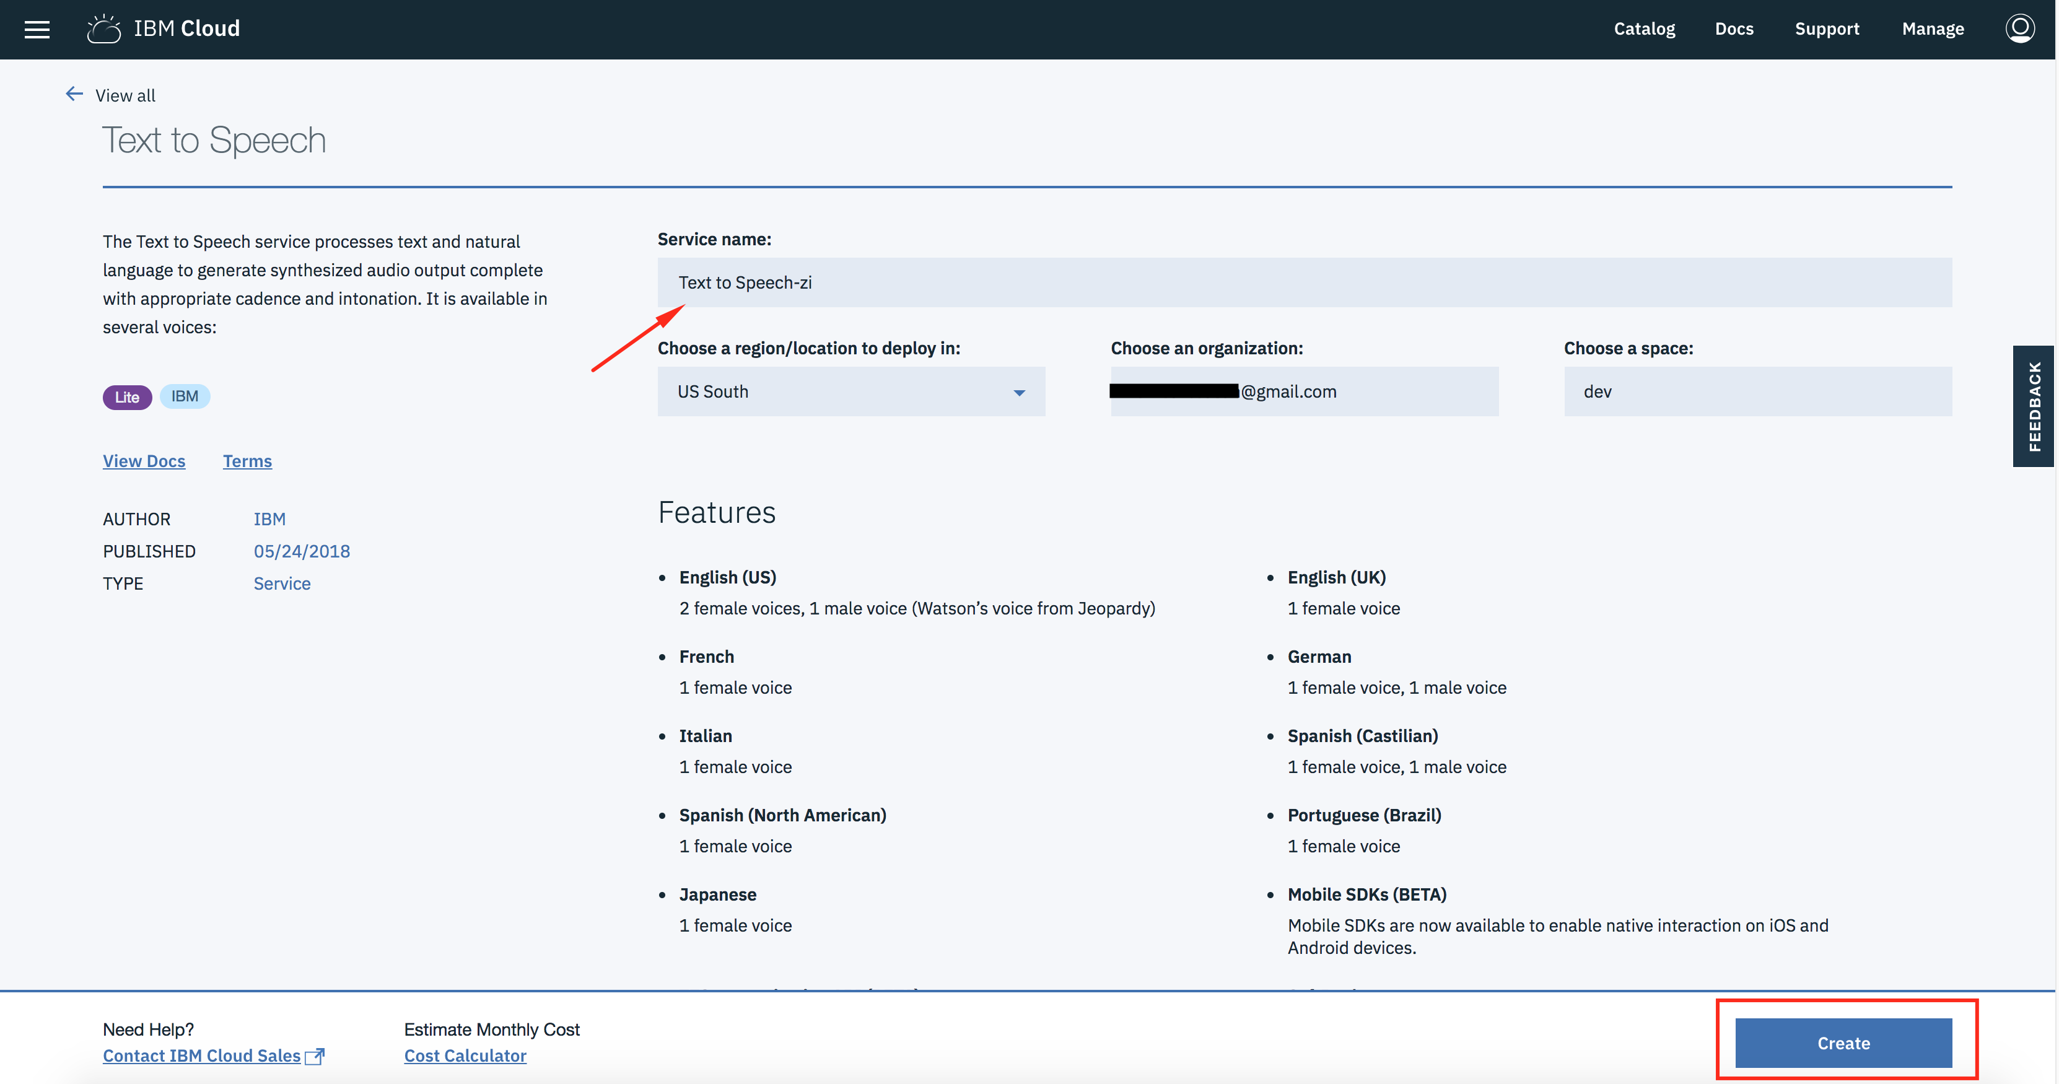Click the author IBM link
The image size is (2059, 1084).
(x=269, y=520)
